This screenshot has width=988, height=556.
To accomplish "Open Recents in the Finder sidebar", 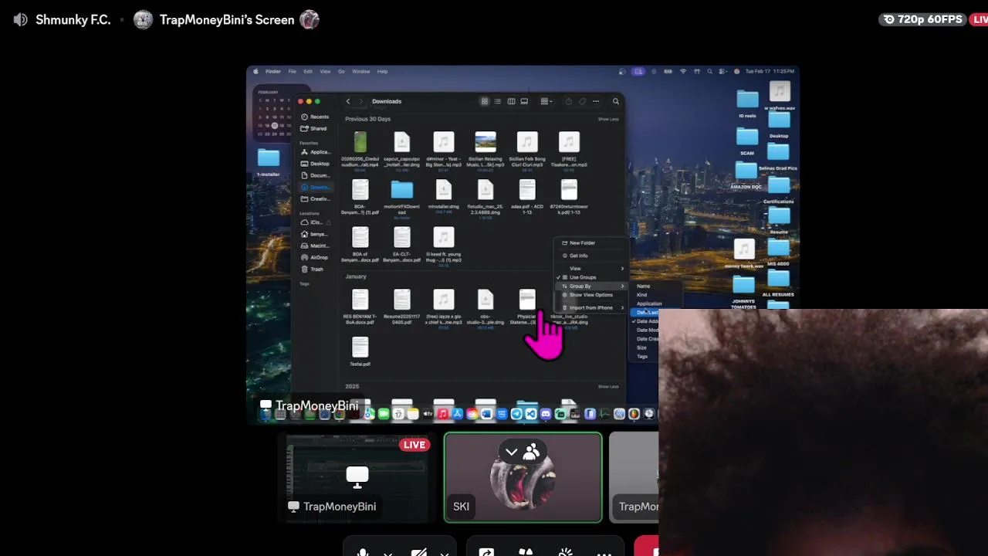I will pyautogui.click(x=316, y=117).
